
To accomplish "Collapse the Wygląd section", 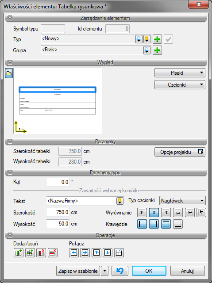I will [x=10, y=62].
